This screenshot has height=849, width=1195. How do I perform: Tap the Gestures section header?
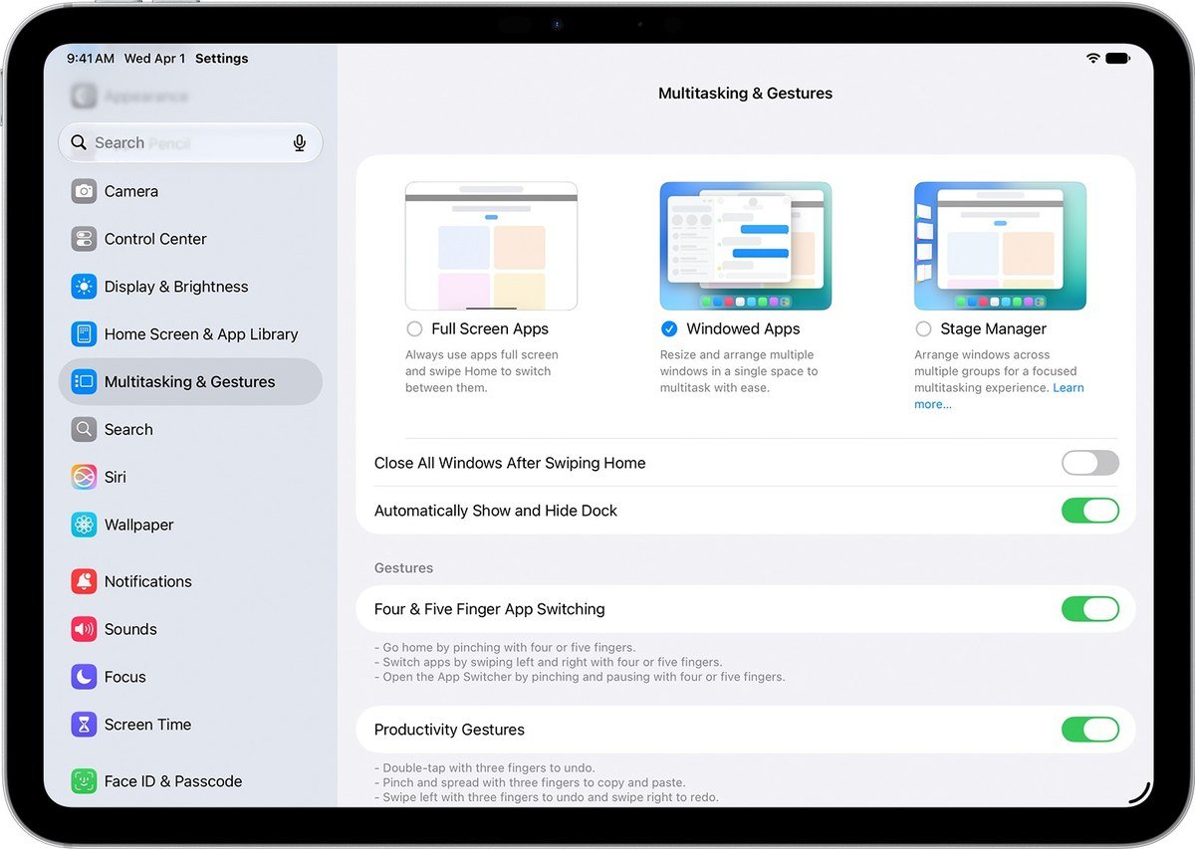click(403, 568)
